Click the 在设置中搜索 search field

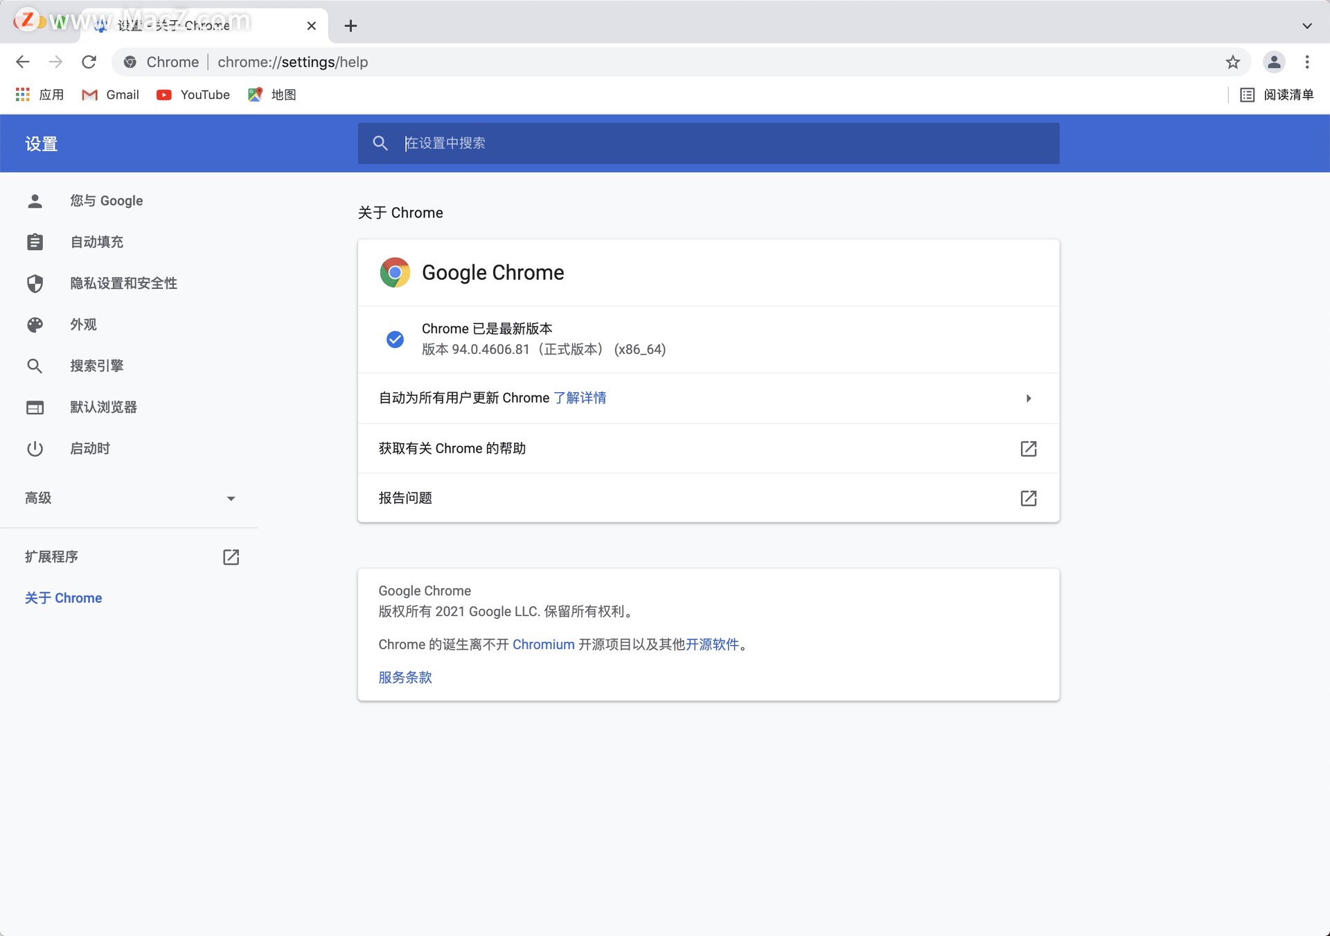[623, 143]
